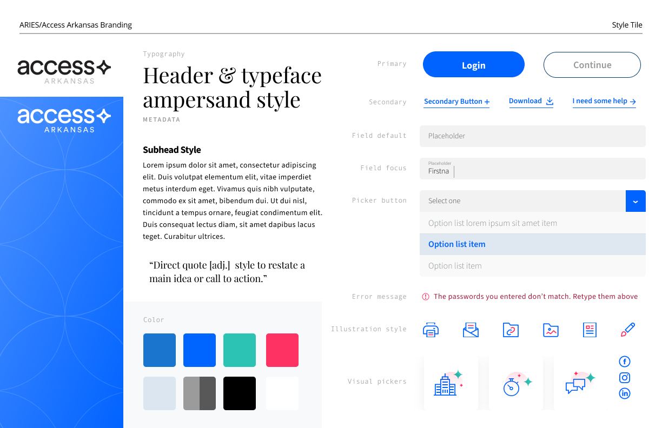Click the folder with link icon
662x428 pixels.
click(x=511, y=330)
